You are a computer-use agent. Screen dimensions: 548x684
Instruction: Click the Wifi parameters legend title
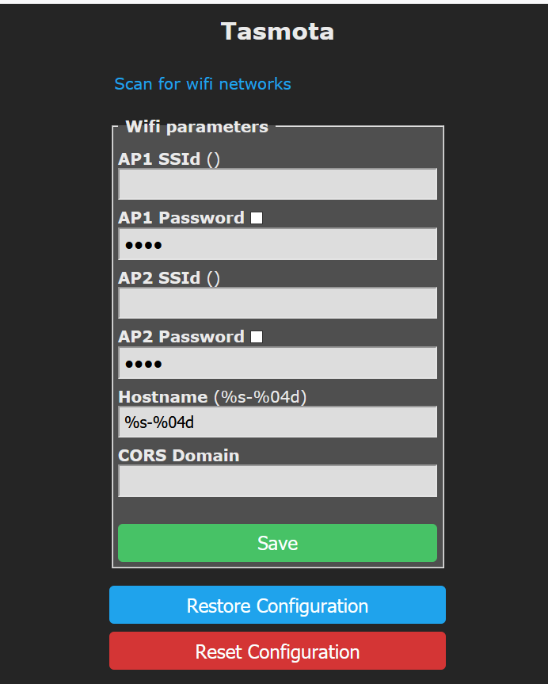tap(196, 127)
